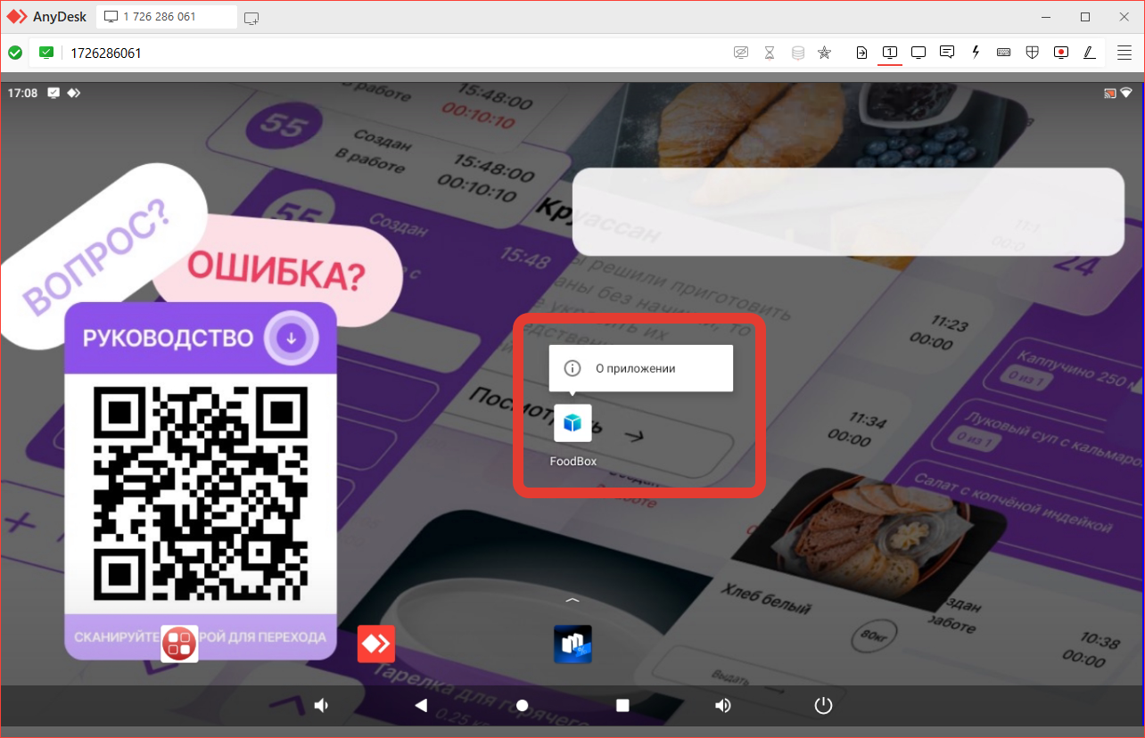Open the file transfer icon

(x=861, y=53)
